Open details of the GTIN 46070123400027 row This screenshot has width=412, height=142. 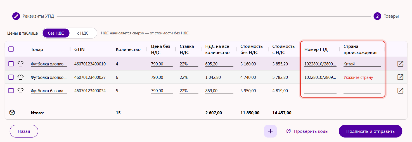(x=400, y=77)
